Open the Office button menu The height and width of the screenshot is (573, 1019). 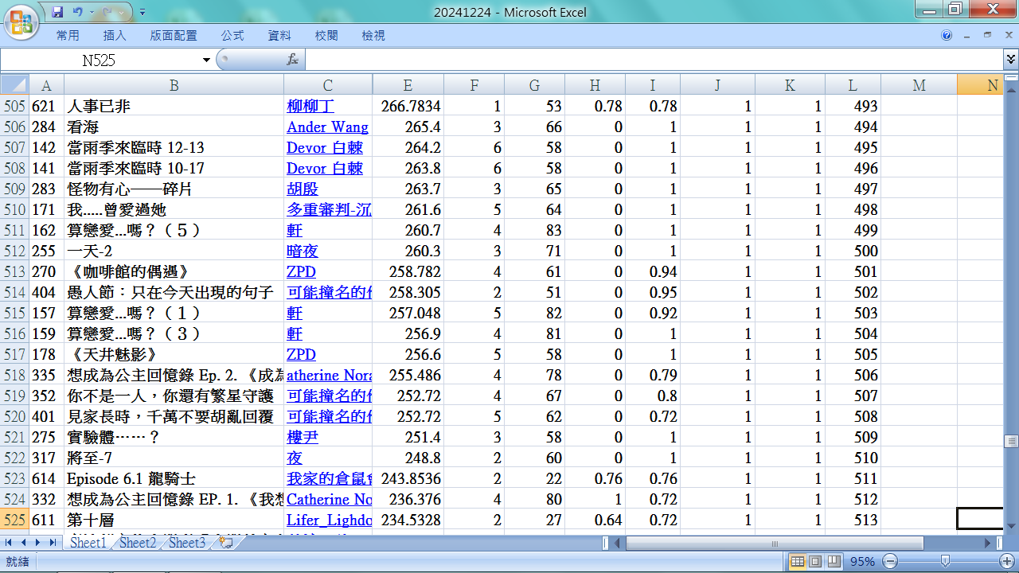[21, 21]
